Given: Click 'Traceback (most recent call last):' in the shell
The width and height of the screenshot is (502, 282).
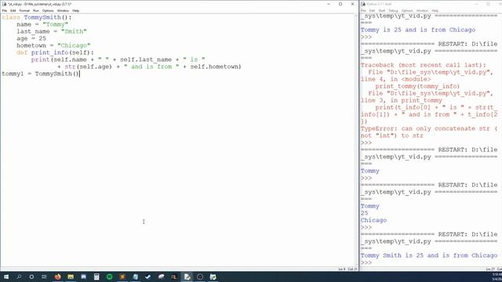Looking at the screenshot, I should pyautogui.click(x=424, y=65).
